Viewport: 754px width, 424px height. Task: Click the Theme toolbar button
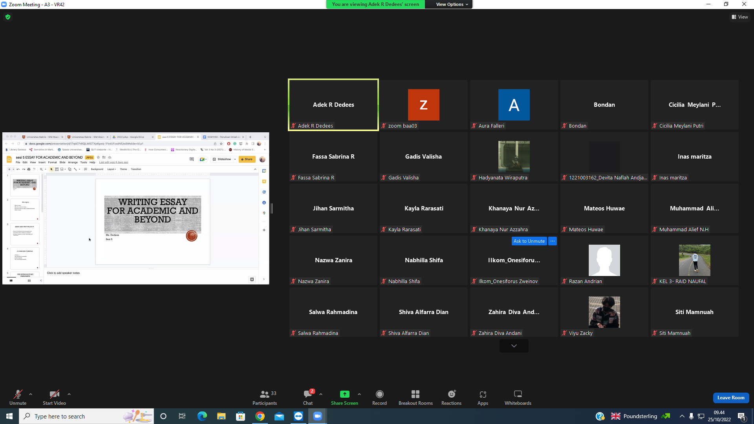pyautogui.click(x=123, y=169)
